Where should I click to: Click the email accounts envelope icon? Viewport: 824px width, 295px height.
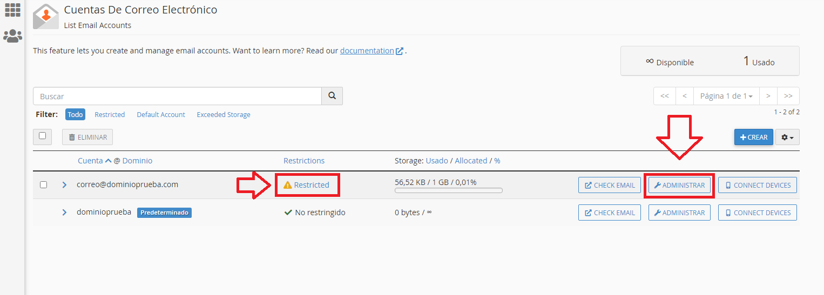click(45, 16)
